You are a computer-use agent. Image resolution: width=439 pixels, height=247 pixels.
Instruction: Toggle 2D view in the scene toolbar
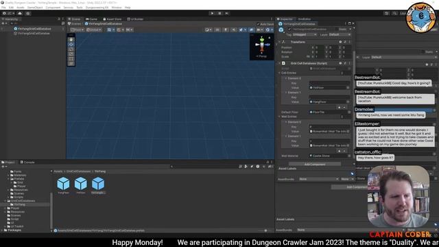pos(217,30)
